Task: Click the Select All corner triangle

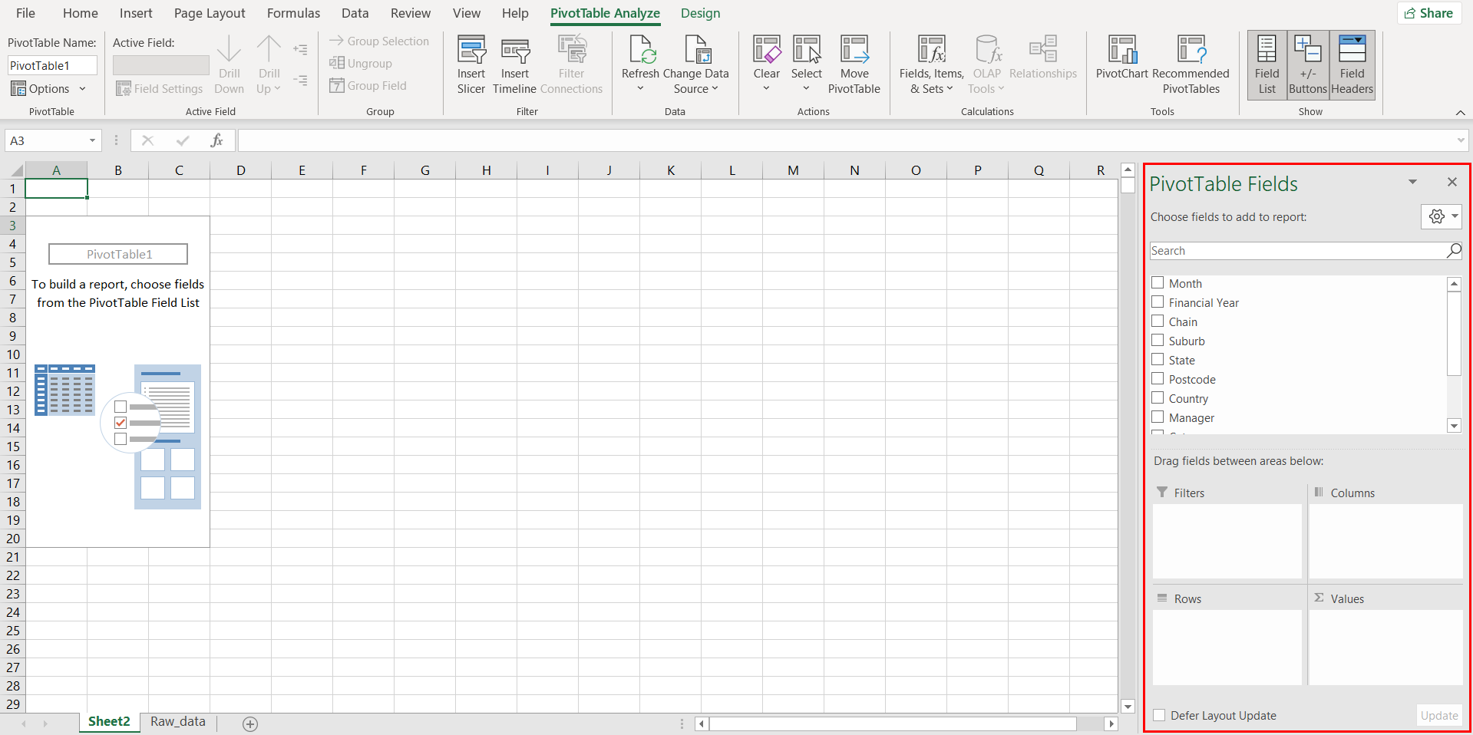Action: click(x=16, y=170)
